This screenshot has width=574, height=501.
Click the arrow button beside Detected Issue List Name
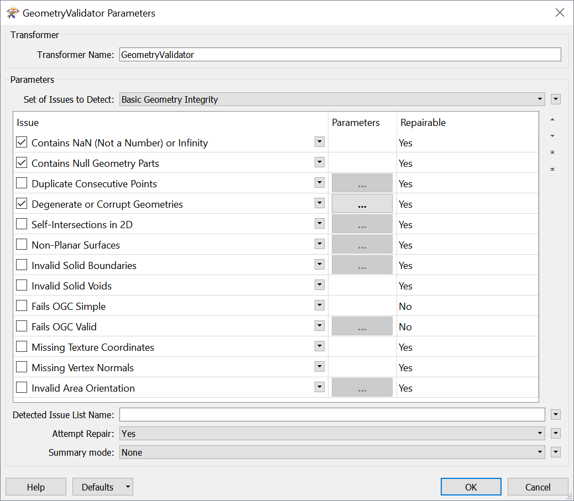coord(556,415)
